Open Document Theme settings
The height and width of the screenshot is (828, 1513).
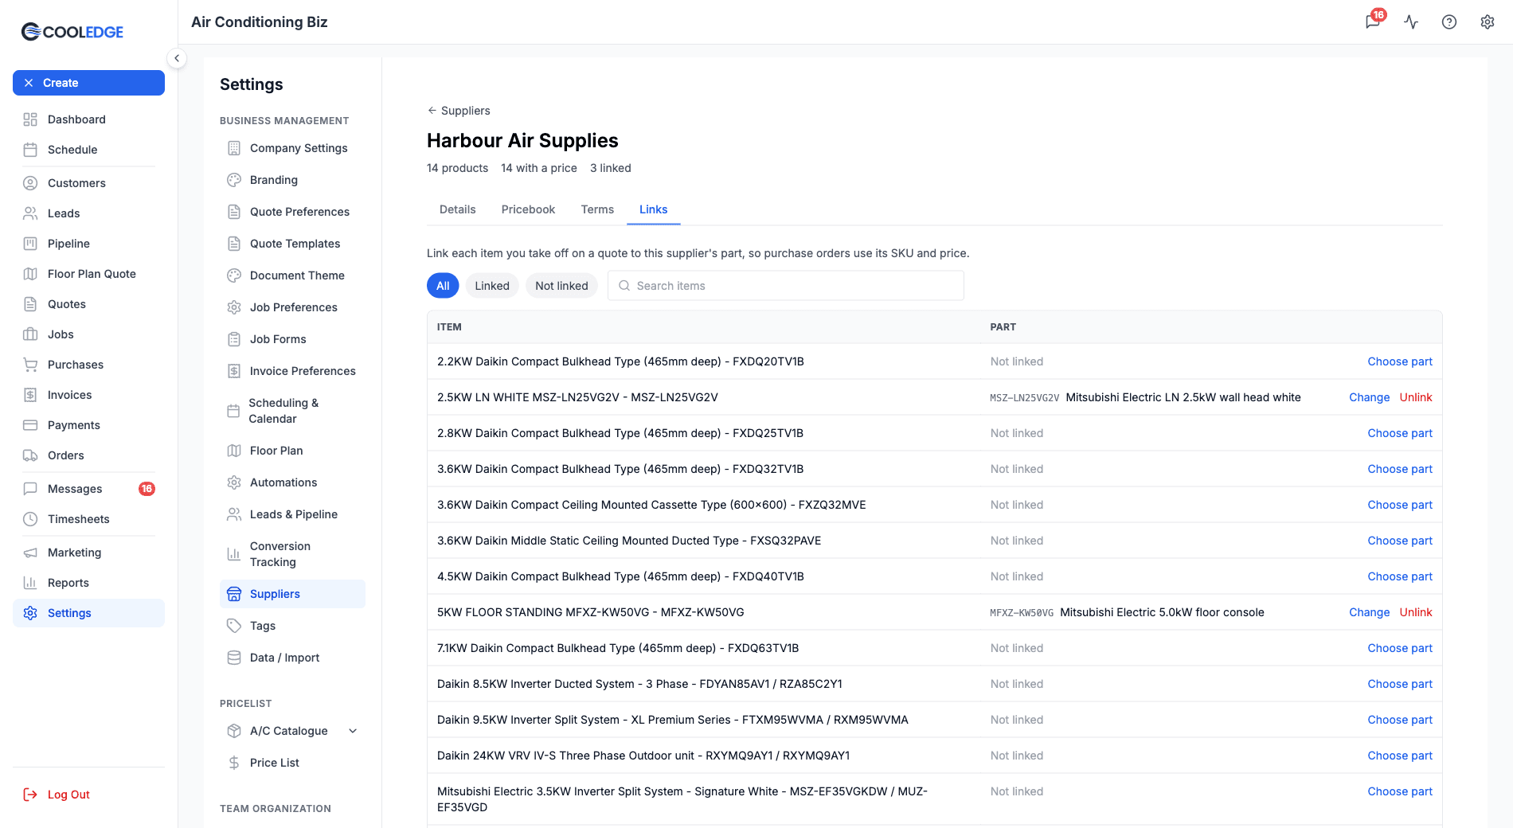pyautogui.click(x=292, y=275)
